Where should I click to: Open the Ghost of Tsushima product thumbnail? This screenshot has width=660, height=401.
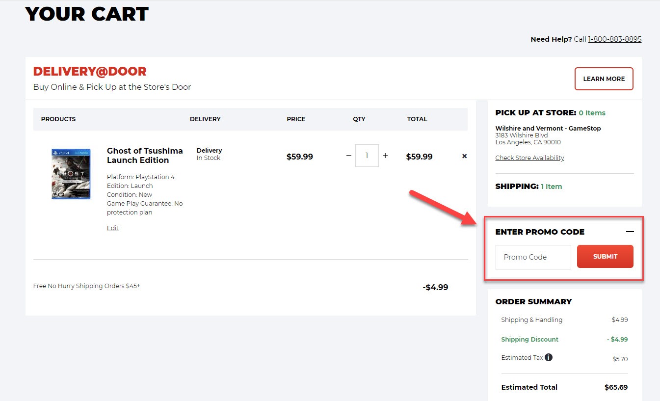[71, 174]
